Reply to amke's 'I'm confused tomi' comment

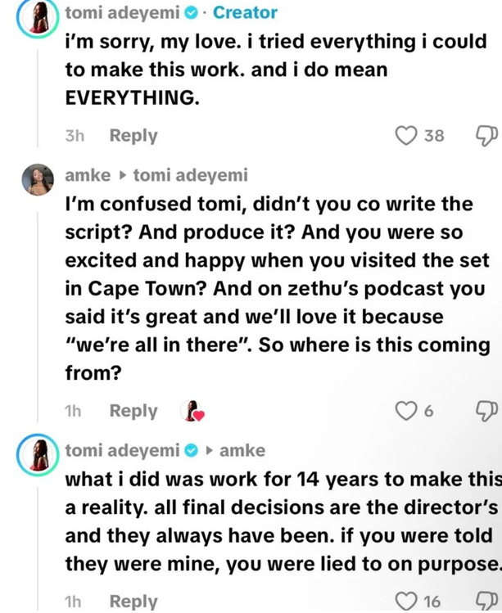click(133, 411)
